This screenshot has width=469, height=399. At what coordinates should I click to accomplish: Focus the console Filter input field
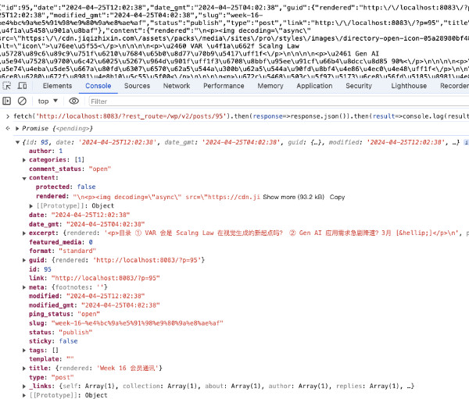click(278, 102)
